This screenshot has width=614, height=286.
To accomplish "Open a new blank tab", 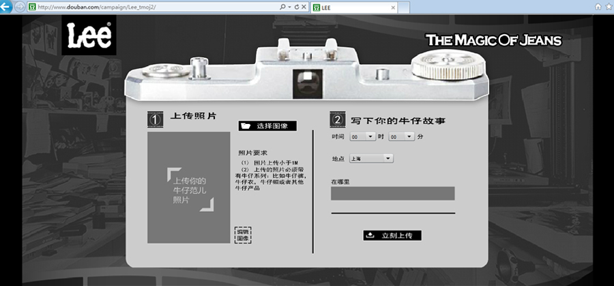I will [x=404, y=7].
